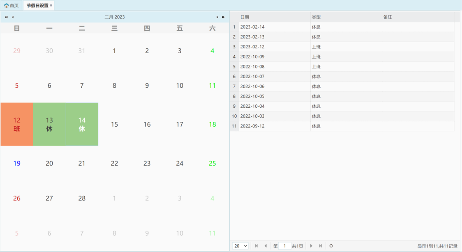Go to next year in calendar

(x=223, y=17)
